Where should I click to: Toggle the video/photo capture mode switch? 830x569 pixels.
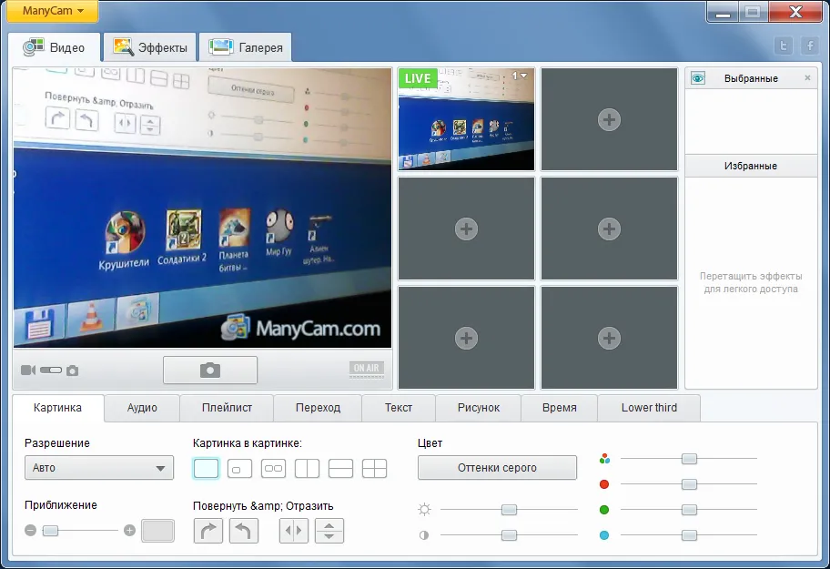point(51,370)
